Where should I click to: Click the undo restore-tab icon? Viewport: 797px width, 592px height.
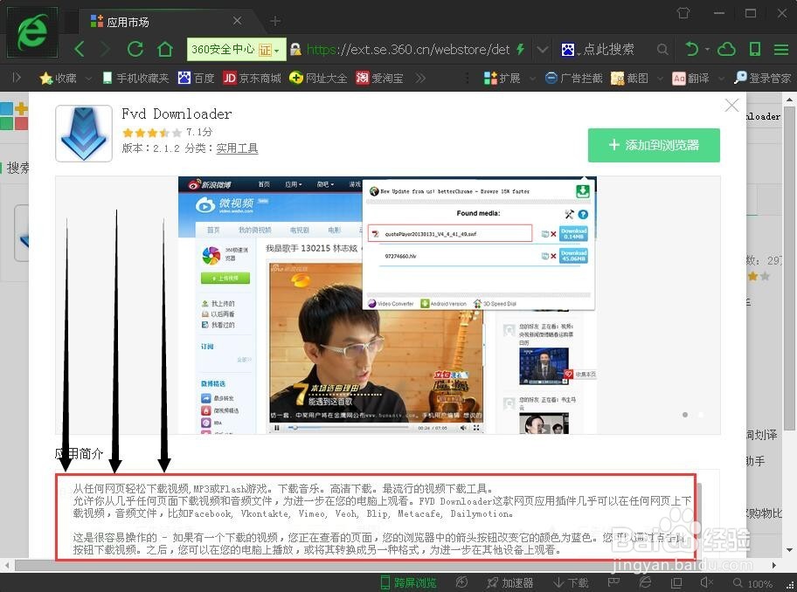691,49
